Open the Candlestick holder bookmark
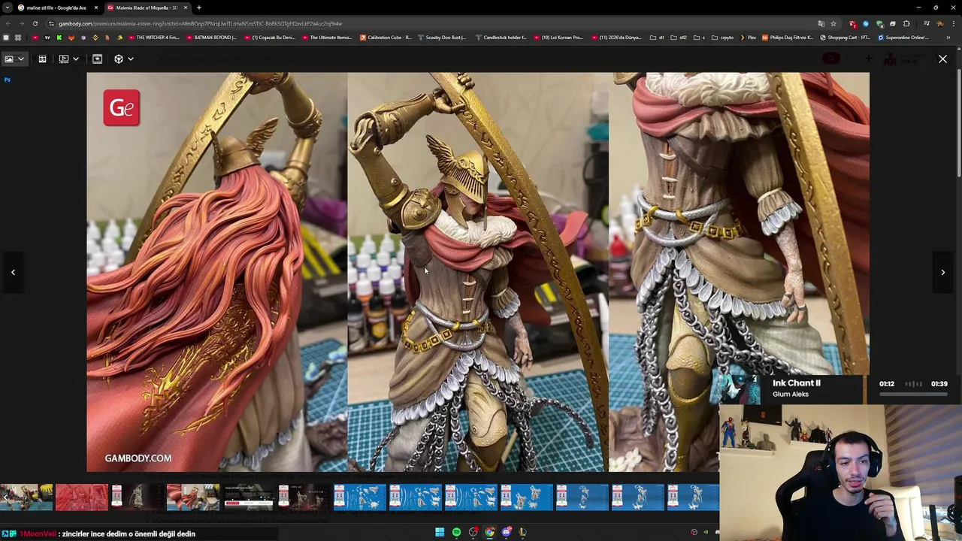Screen dimensions: 962x541 click(501, 38)
